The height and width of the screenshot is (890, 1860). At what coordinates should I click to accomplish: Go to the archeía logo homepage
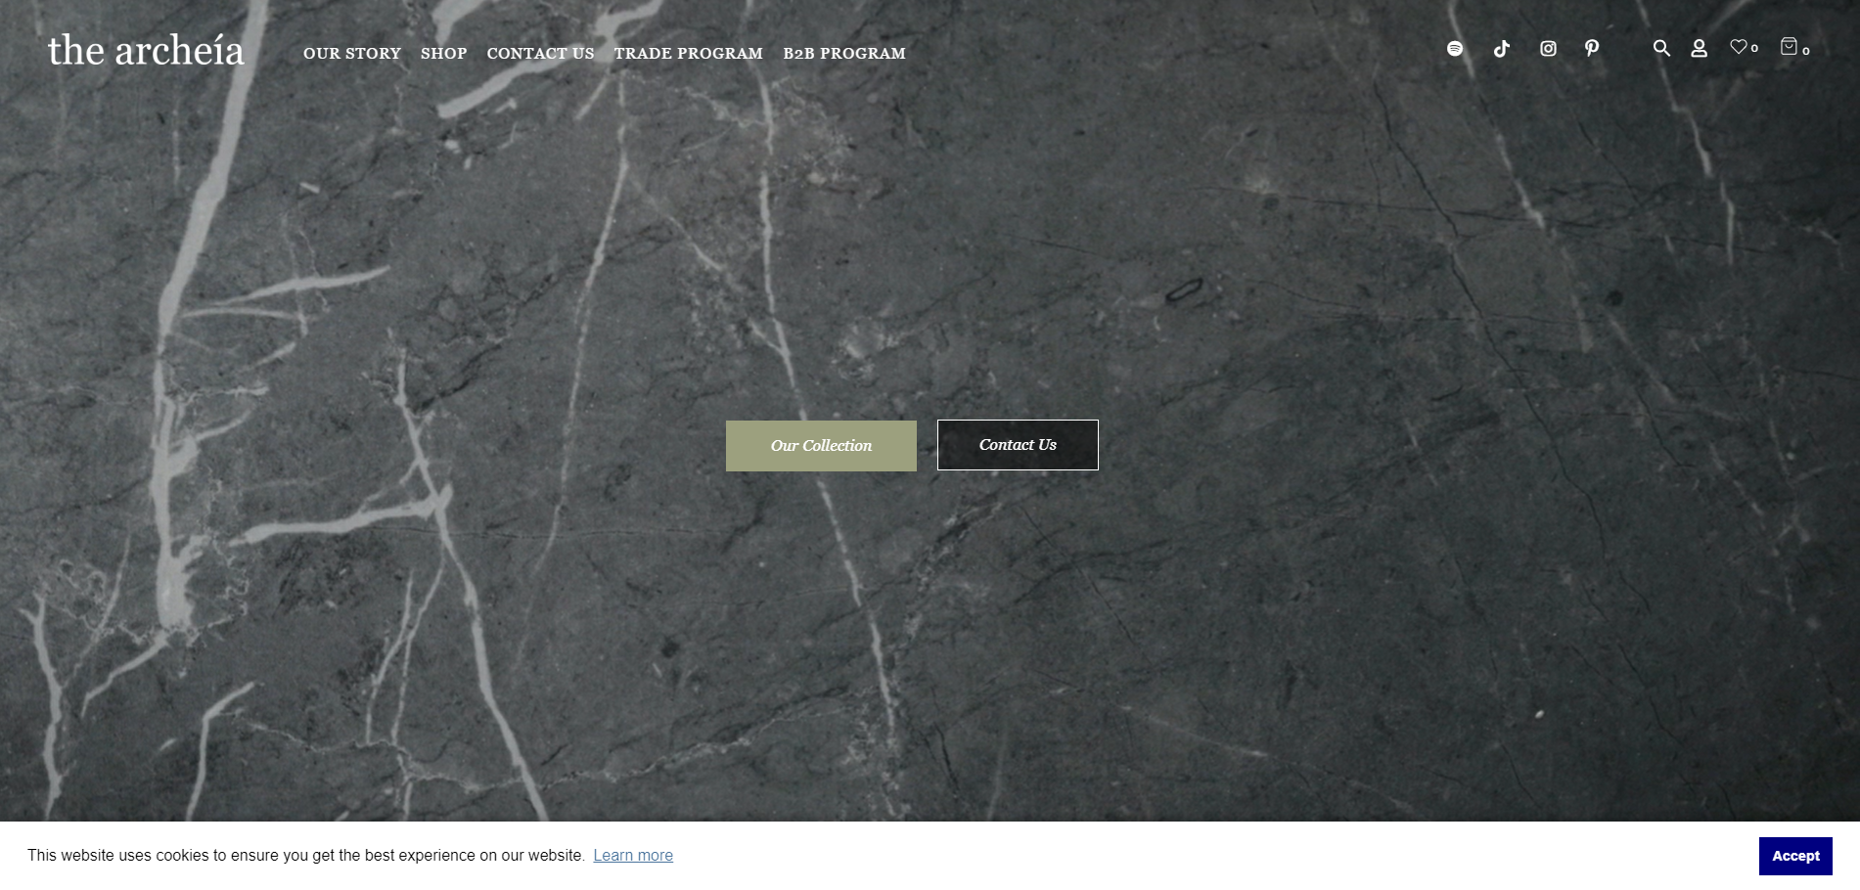point(146,50)
